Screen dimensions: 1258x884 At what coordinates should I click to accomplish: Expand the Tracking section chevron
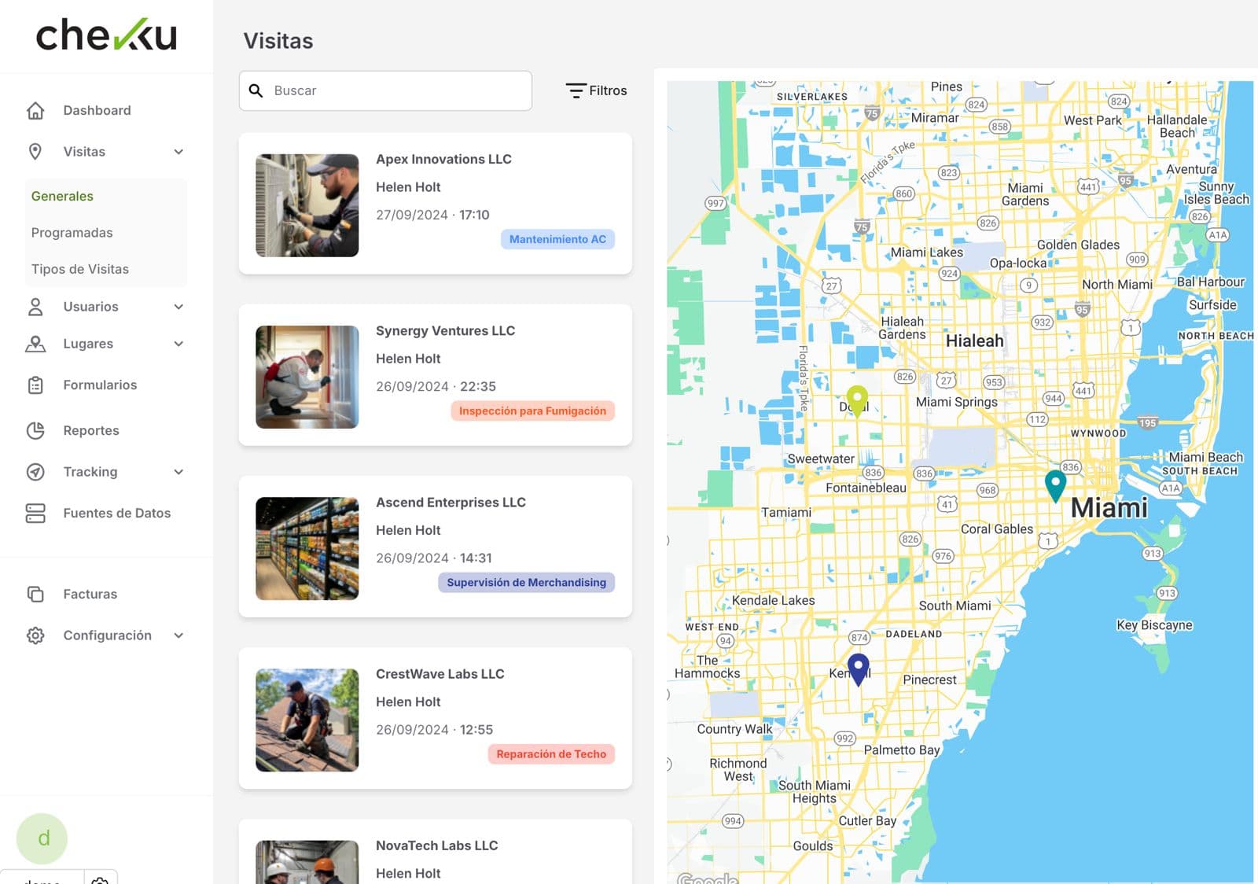(180, 471)
